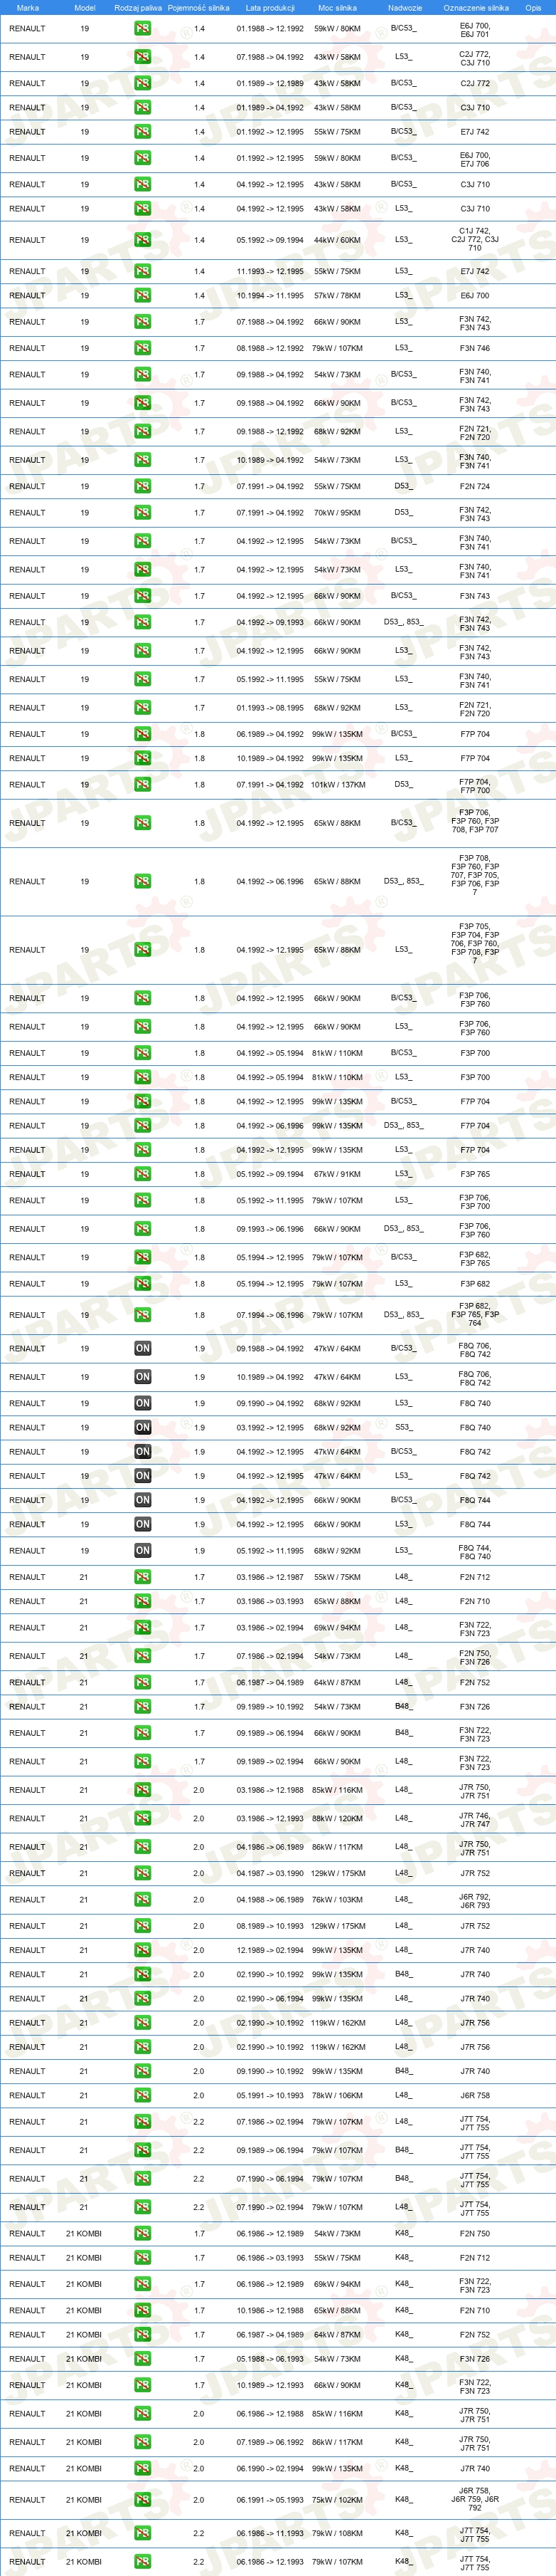Click the diesel ON icon in the 09.1990 -> 04.1992 row
556x2576 pixels.
143,1403
